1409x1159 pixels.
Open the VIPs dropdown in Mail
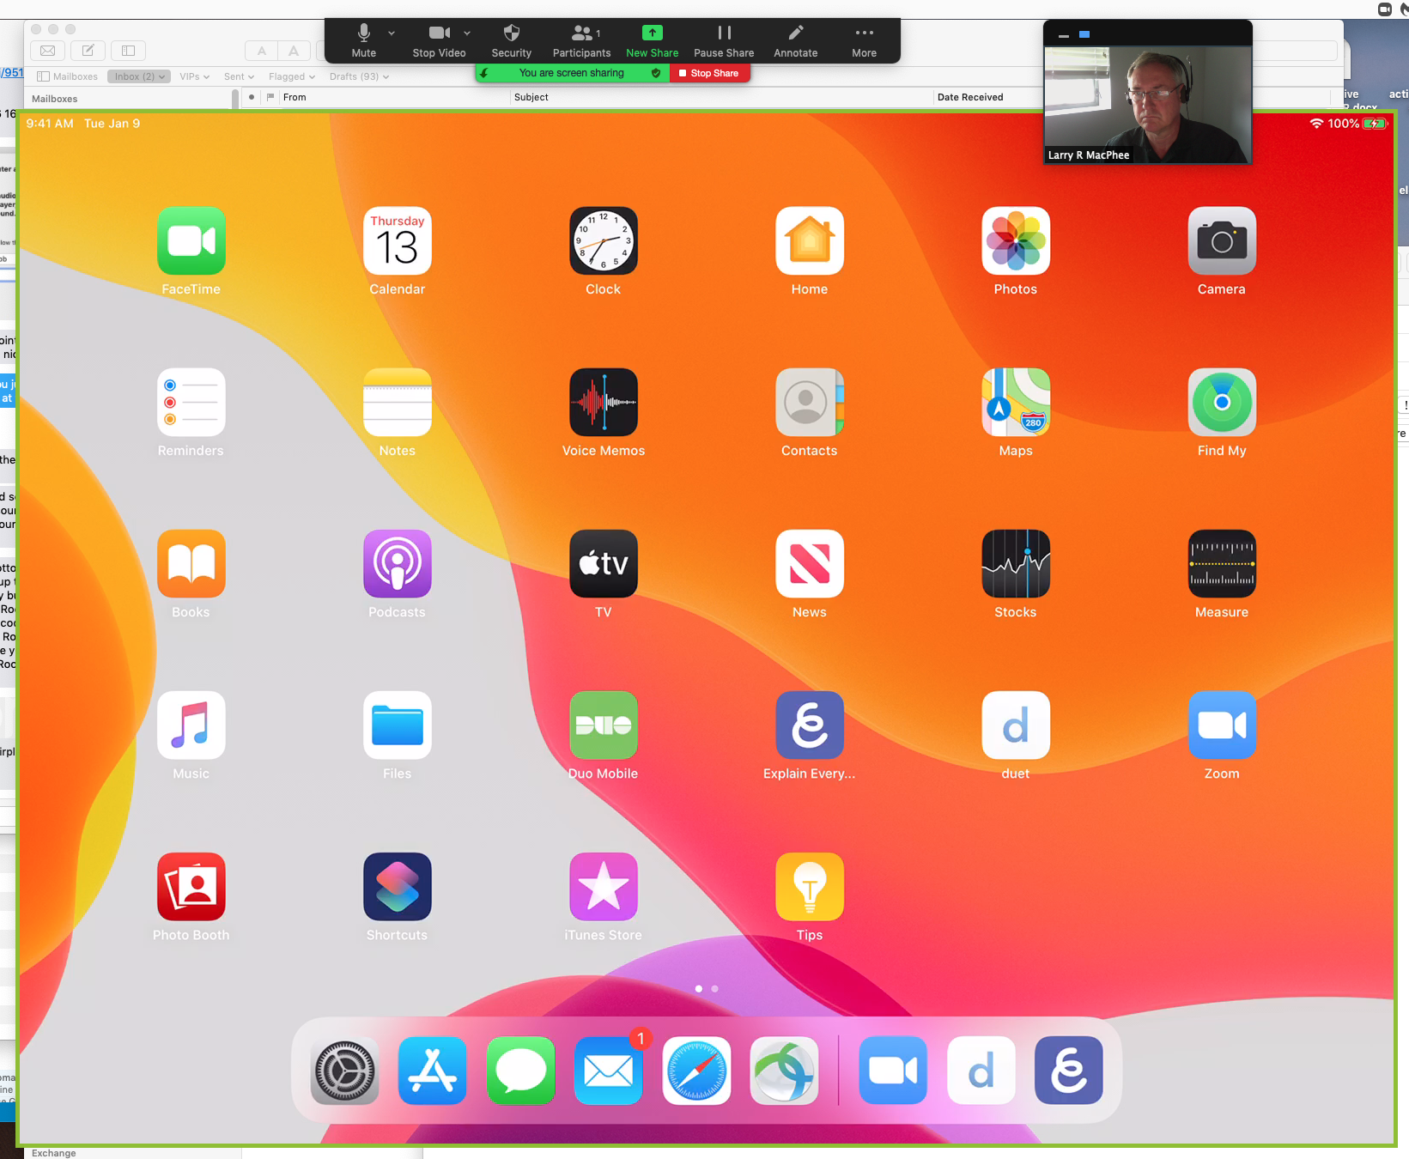point(195,76)
